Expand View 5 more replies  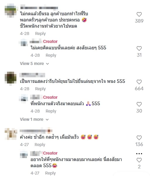pyautogui.click(x=35, y=63)
